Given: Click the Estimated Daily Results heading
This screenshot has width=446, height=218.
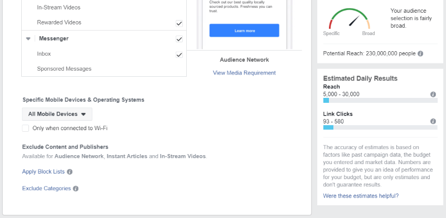Looking at the screenshot, I should tap(360, 78).
